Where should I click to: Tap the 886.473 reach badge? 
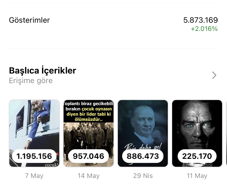point(143,156)
